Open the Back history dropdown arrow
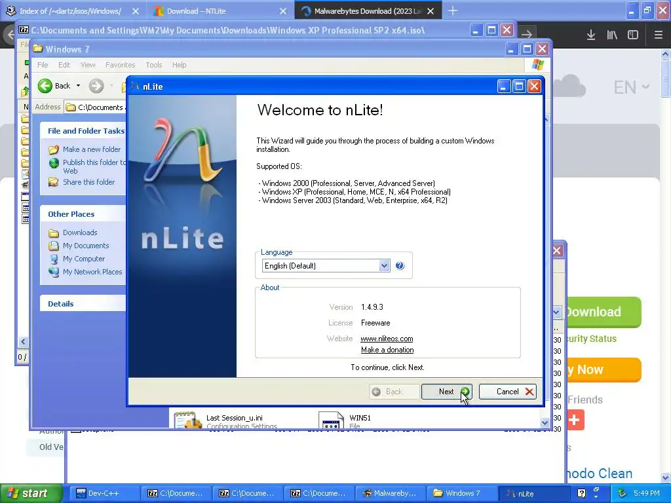671x503 pixels. [x=79, y=86]
